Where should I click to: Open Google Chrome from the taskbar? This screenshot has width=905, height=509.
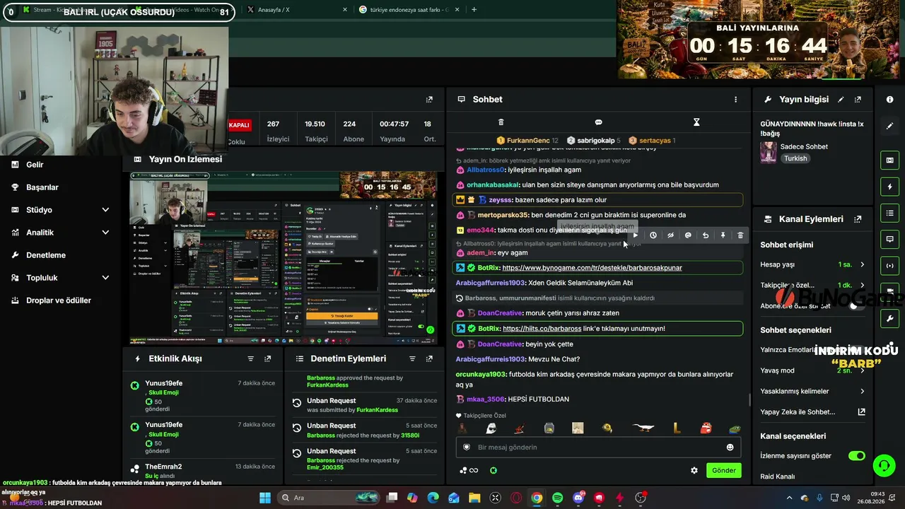click(x=537, y=498)
